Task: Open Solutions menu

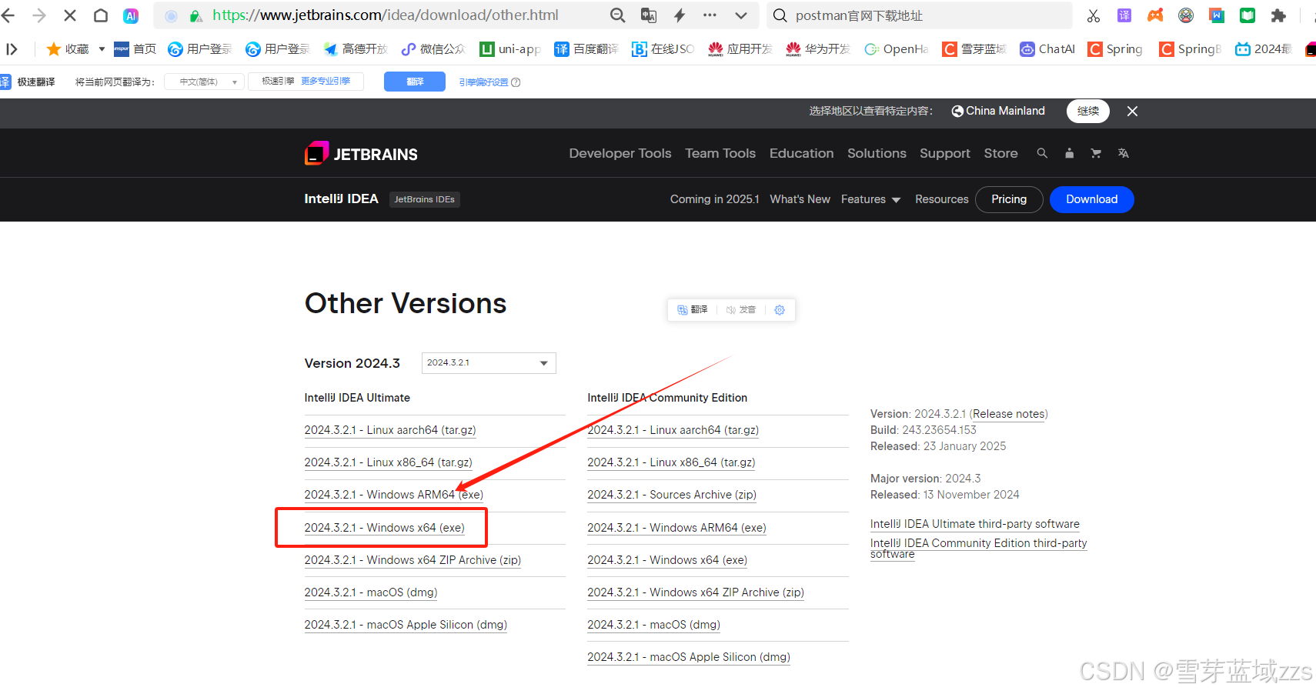Action: tap(877, 153)
